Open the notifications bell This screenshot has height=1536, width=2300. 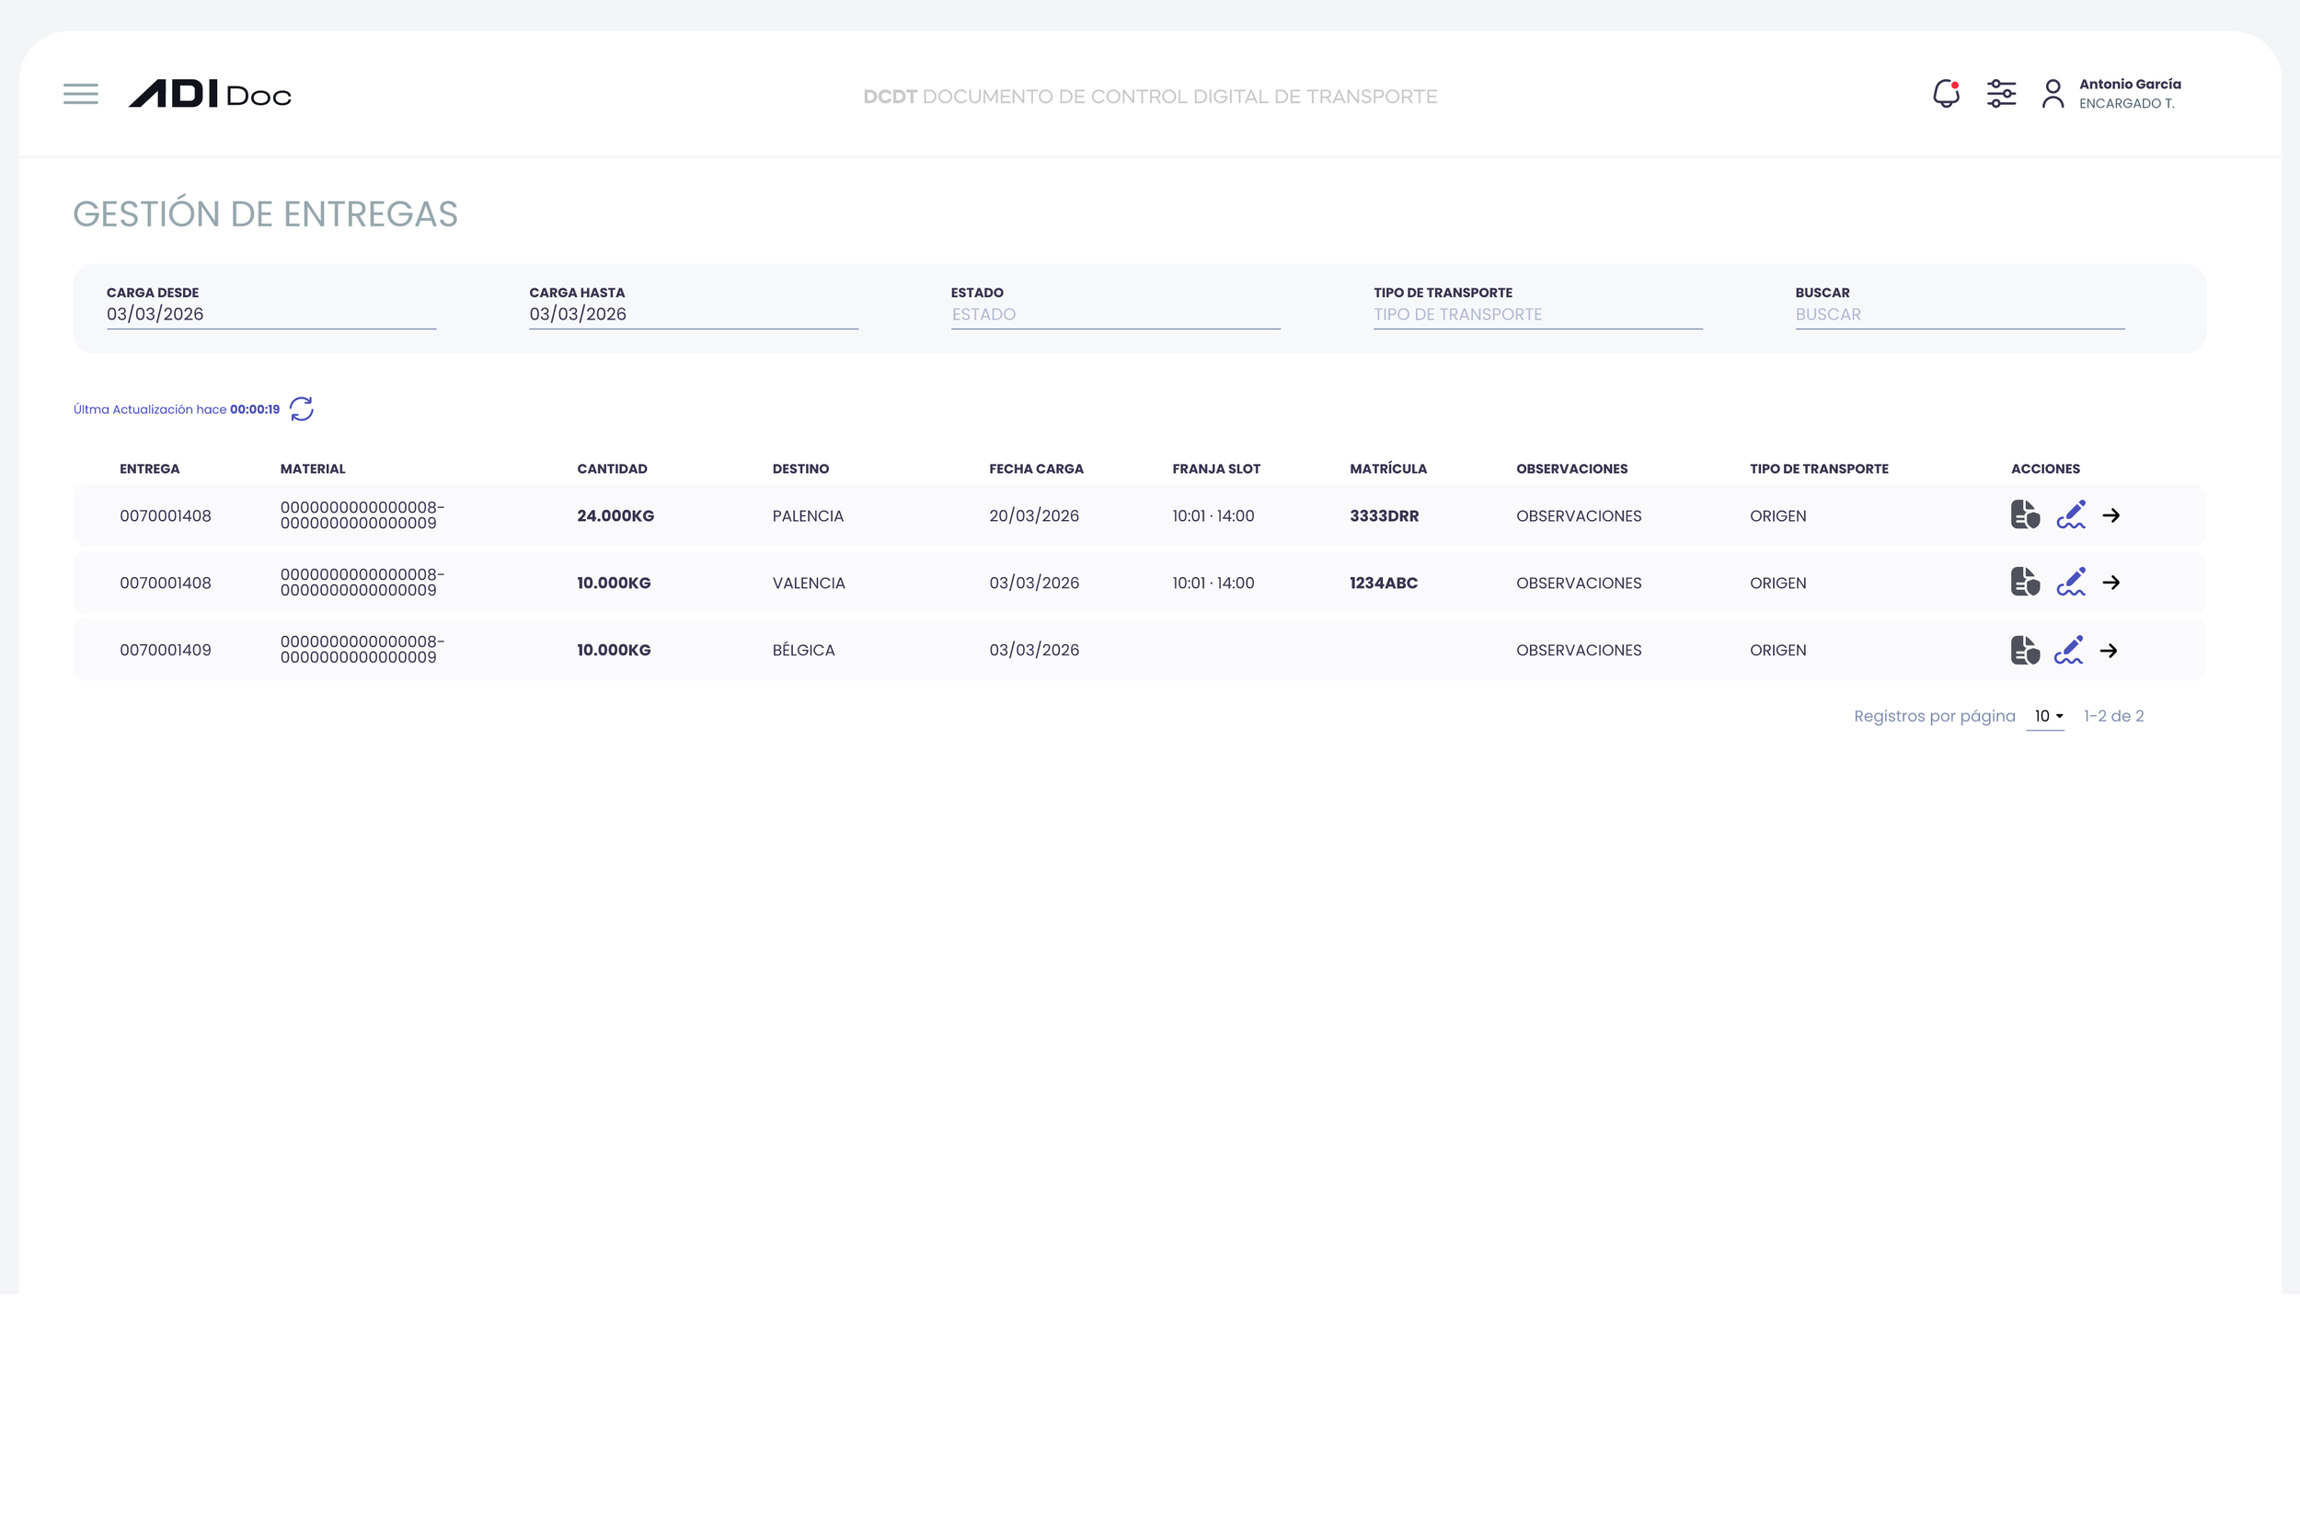click(1946, 94)
